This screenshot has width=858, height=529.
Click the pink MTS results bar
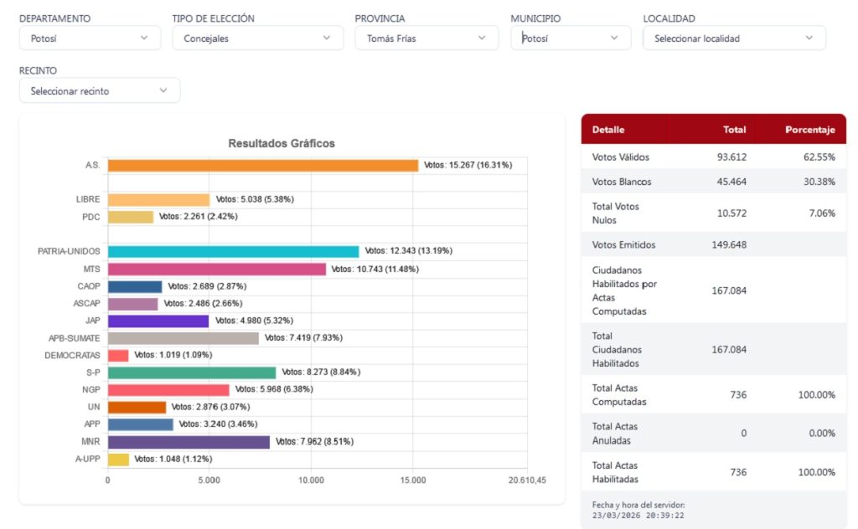(x=216, y=269)
